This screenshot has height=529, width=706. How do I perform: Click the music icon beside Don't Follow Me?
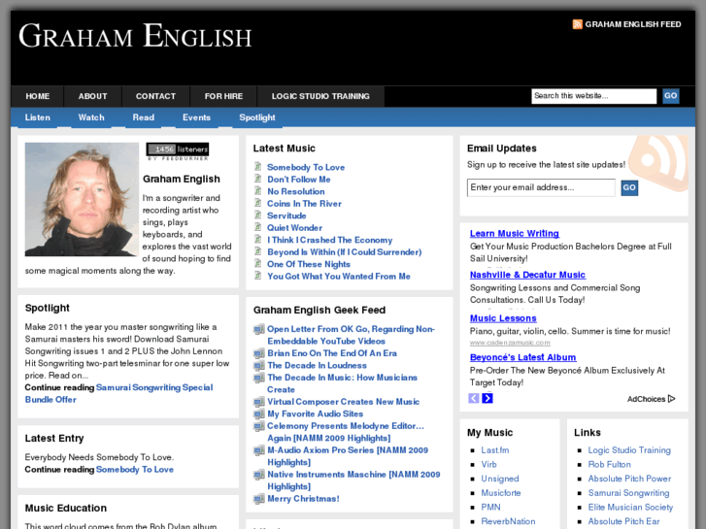(258, 179)
